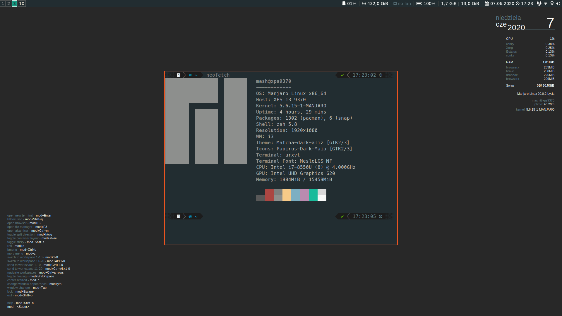The image size is (562, 316).
Task: Click 'mod = <Super>' hint text
Action: [x=18, y=307]
